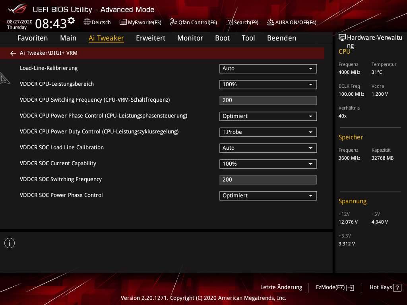Click the 08:43 clock display

point(51,23)
